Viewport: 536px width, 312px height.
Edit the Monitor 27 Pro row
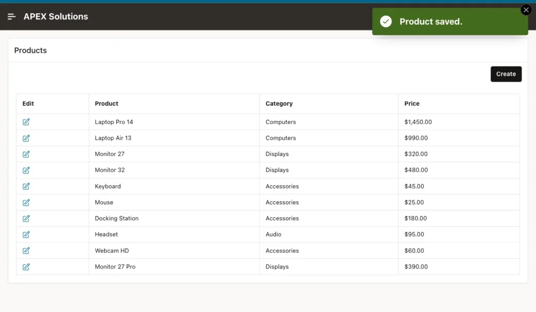coord(26,266)
